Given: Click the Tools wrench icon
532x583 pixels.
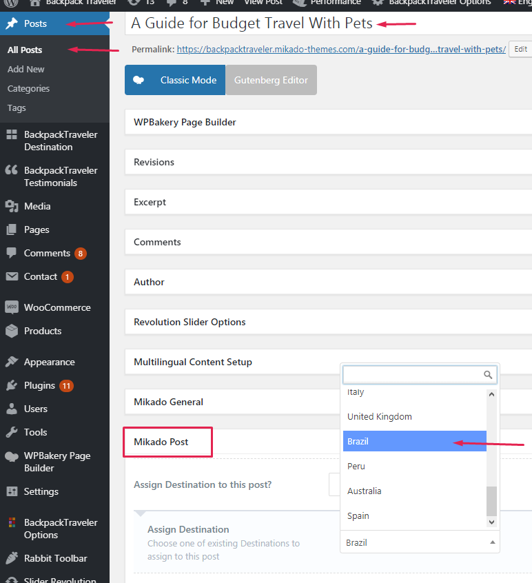Looking at the screenshot, I should coord(12,432).
